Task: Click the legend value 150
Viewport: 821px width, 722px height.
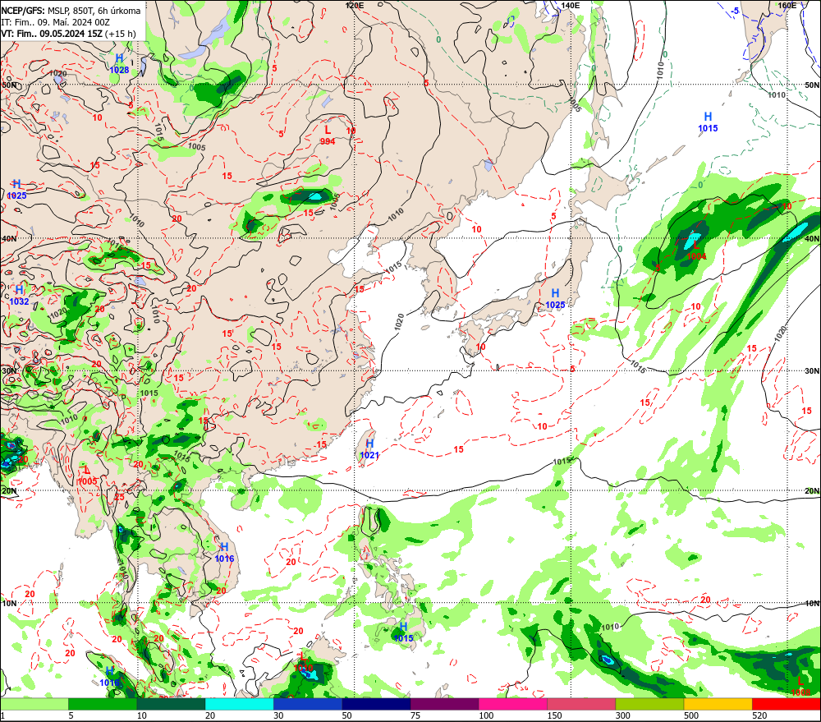Action: point(554,715)
